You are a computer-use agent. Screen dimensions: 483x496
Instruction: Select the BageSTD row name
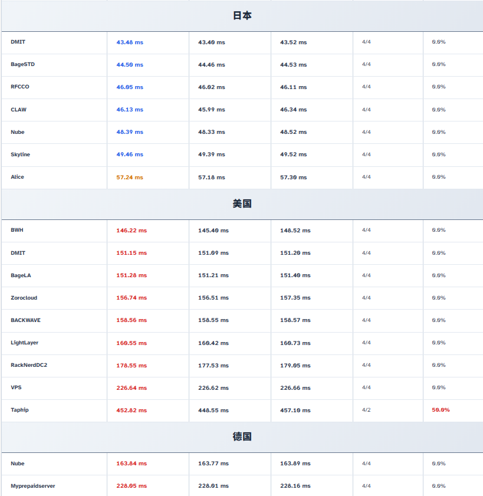(22, 64)
